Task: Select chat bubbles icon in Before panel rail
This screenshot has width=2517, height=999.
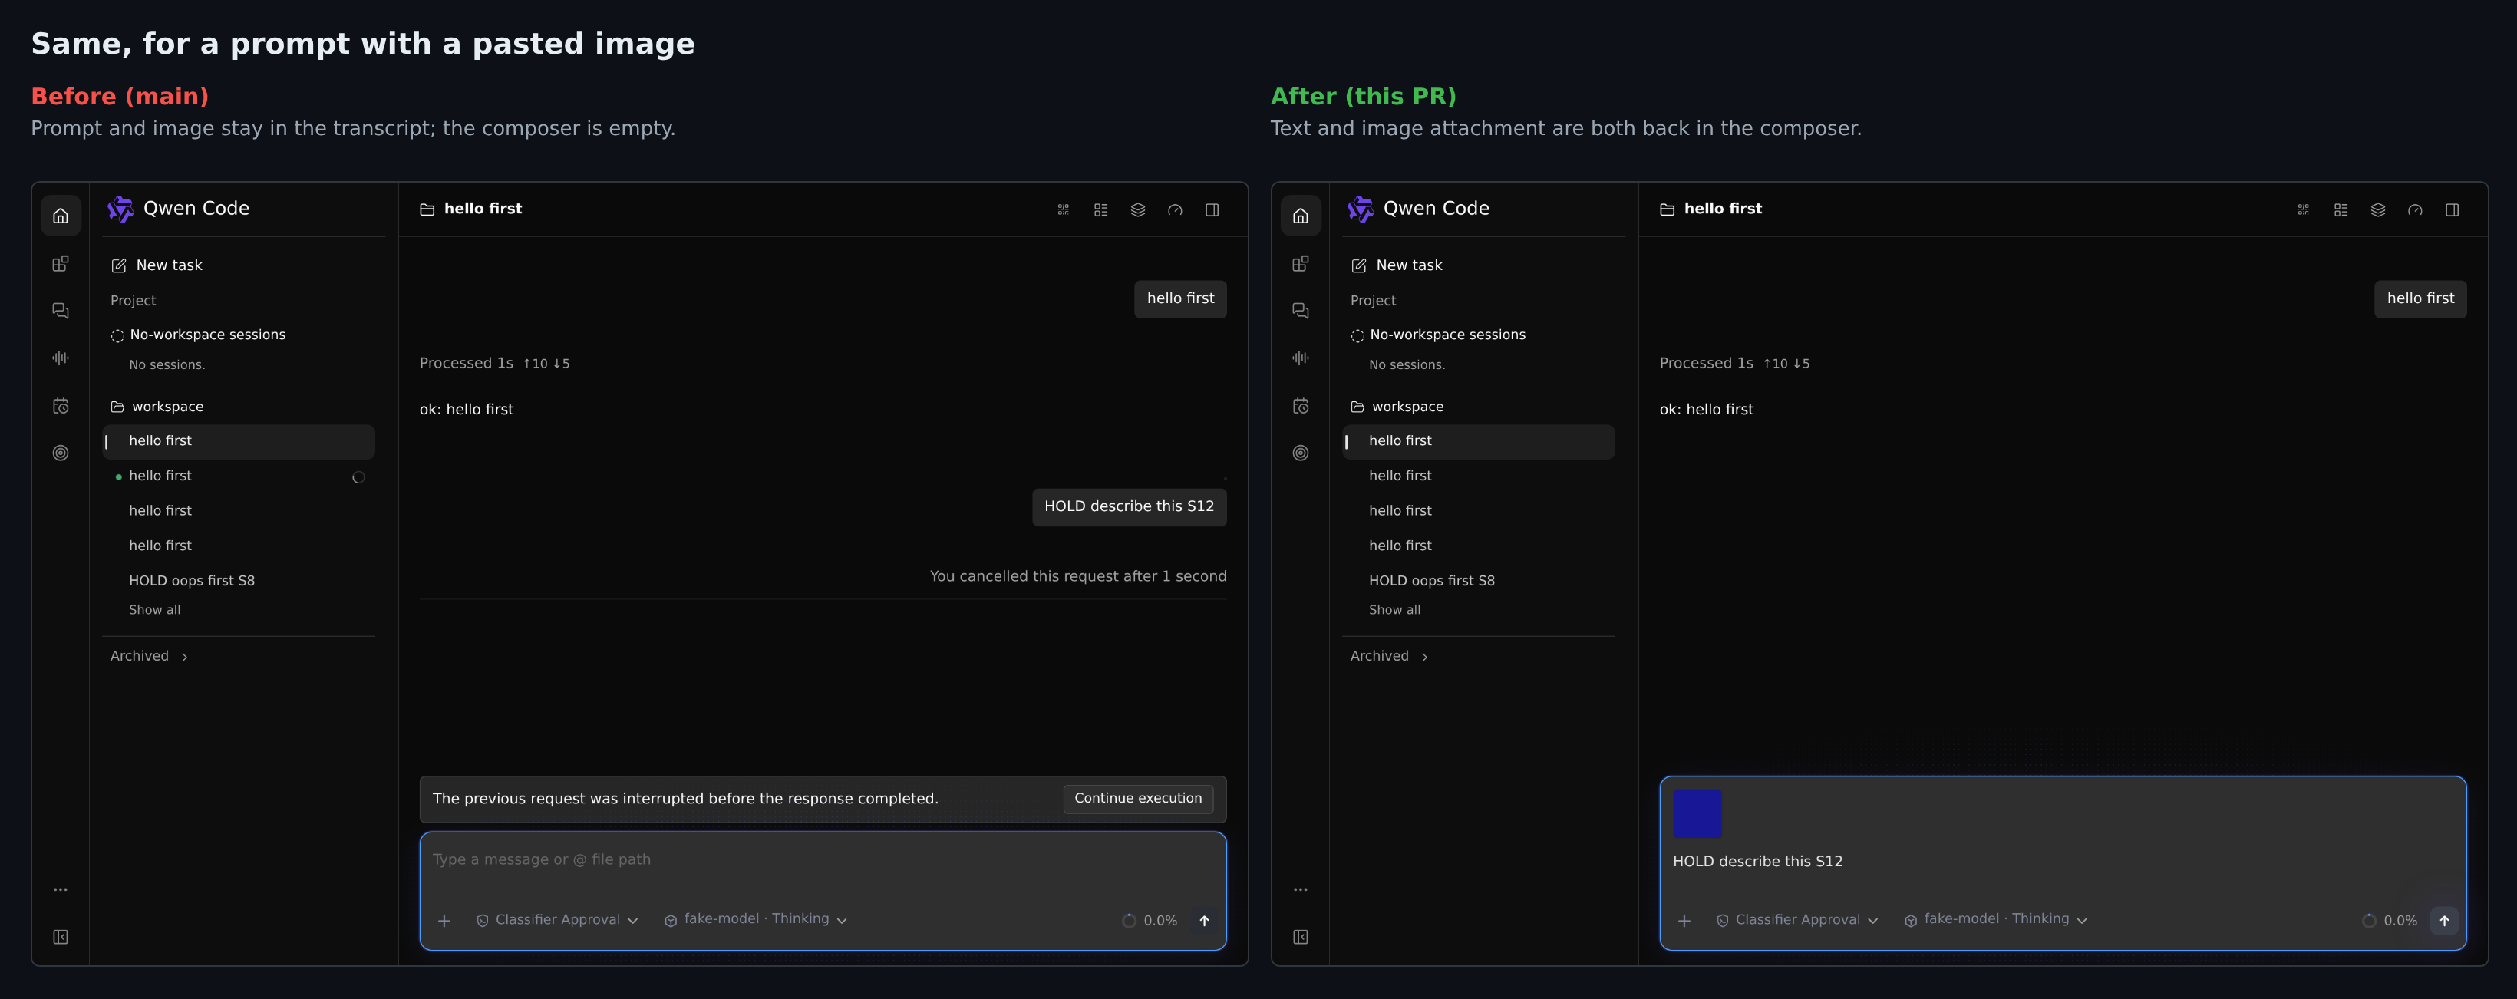Action: point(61,311)
